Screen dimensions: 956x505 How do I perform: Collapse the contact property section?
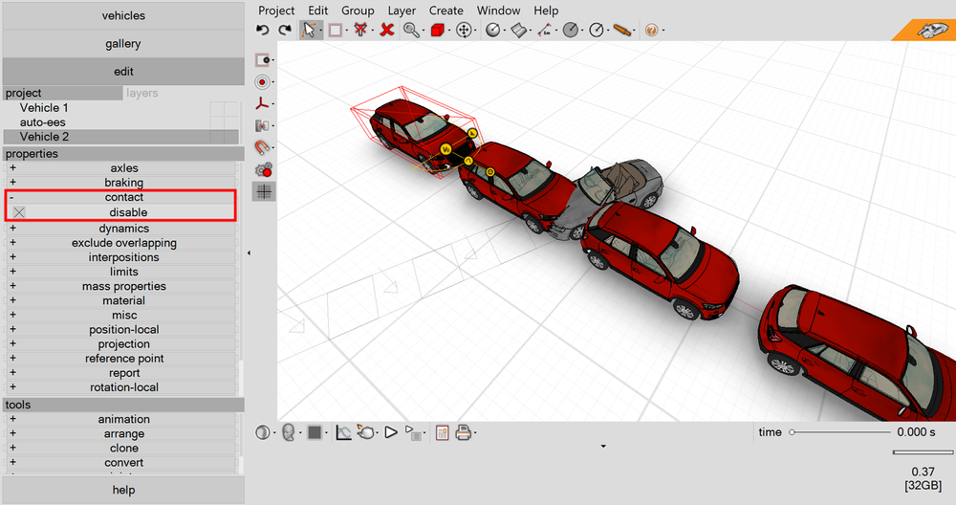[x=11, y=197]
